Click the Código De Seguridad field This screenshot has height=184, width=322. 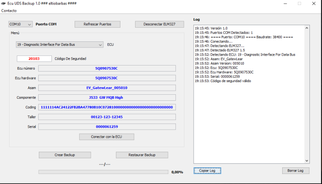(34, 59)
